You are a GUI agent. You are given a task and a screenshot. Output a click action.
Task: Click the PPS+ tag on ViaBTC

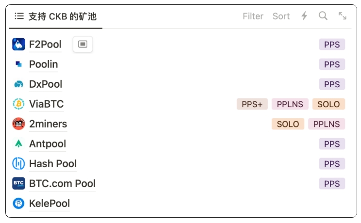(x=252, y=104)
